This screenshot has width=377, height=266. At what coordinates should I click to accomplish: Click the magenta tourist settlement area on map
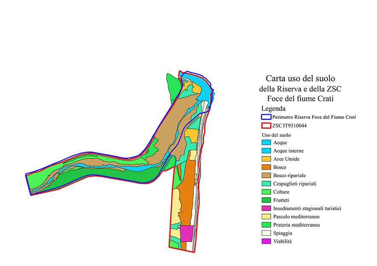pos(187,234)
